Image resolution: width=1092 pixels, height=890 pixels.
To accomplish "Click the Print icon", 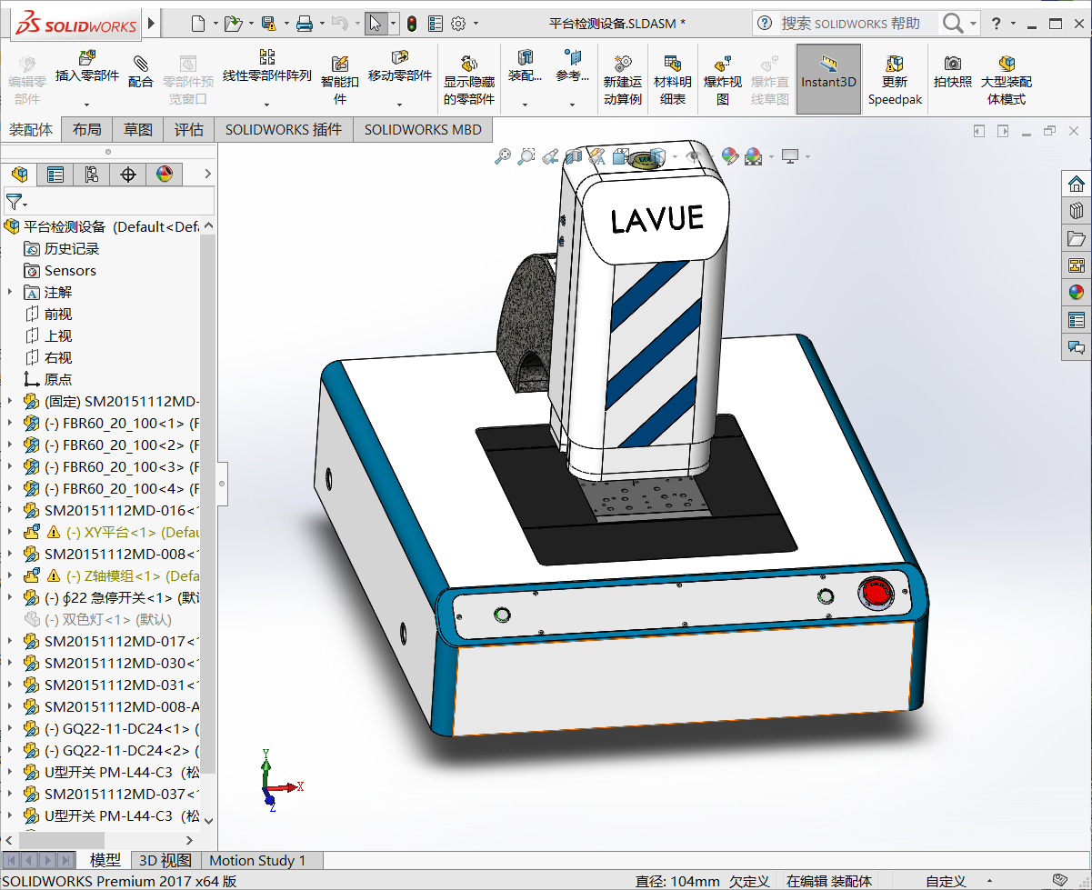I will click(x=305, y=24).
